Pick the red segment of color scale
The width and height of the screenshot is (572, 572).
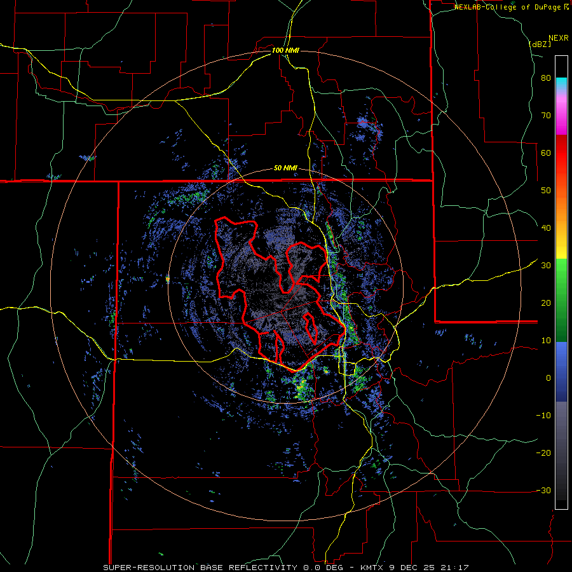click(561, 153)
